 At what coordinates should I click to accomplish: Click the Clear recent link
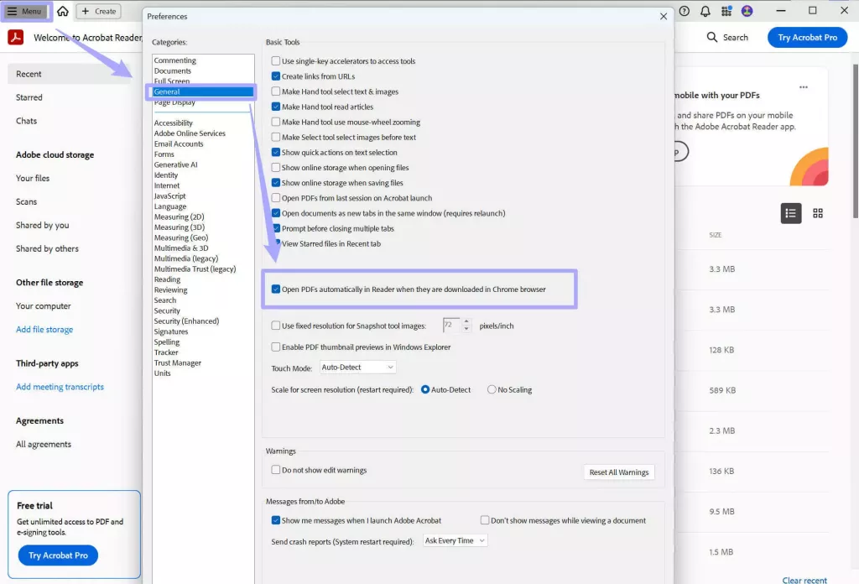[x=804, y=580]
